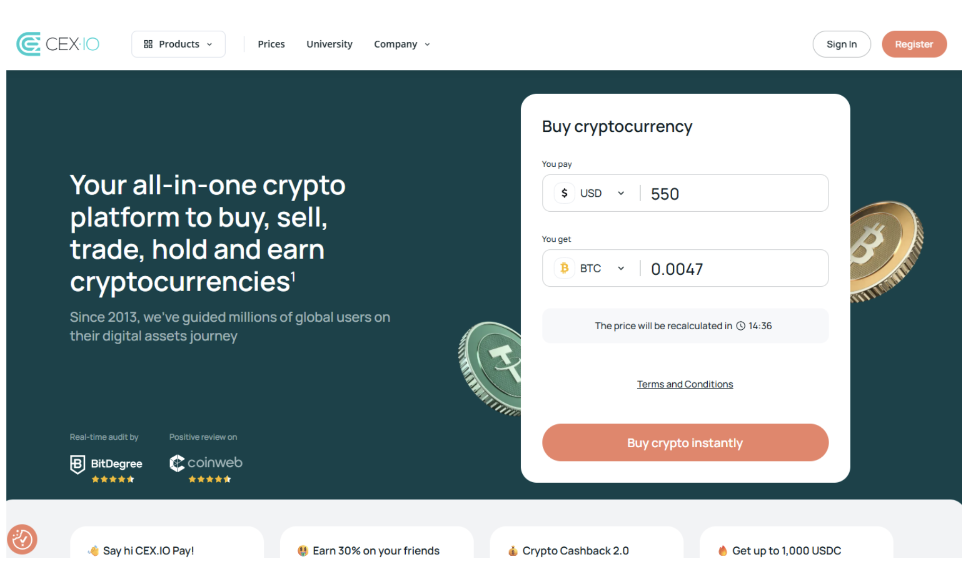Click the coinweb review logo
The width and height of the screenshot is (962, 561).
(x=206, y=463)
